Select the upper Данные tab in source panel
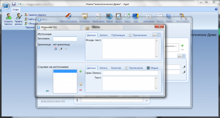The width and height of the screenshot is (220, 118). tap(91, 35)
